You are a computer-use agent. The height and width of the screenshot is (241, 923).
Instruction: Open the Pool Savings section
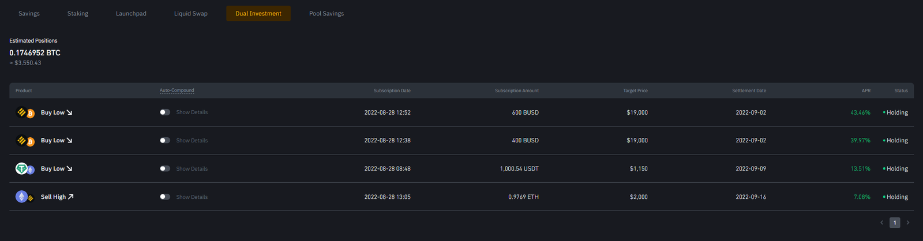327,14
